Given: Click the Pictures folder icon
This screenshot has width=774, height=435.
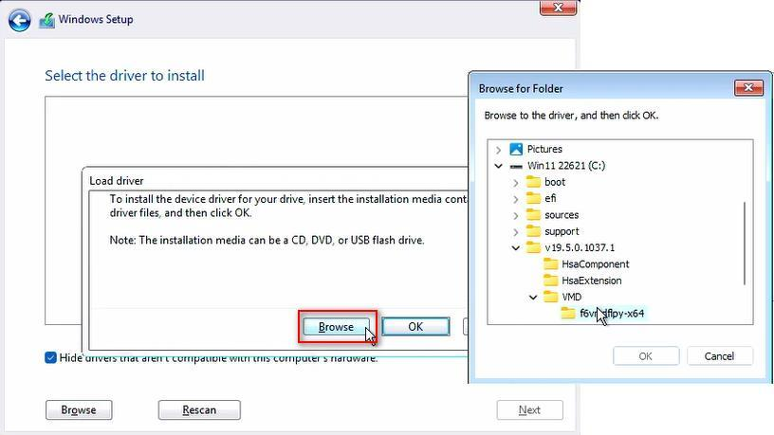Looking at the screenshot, I should pyautogui.click(x=516, y=149).
